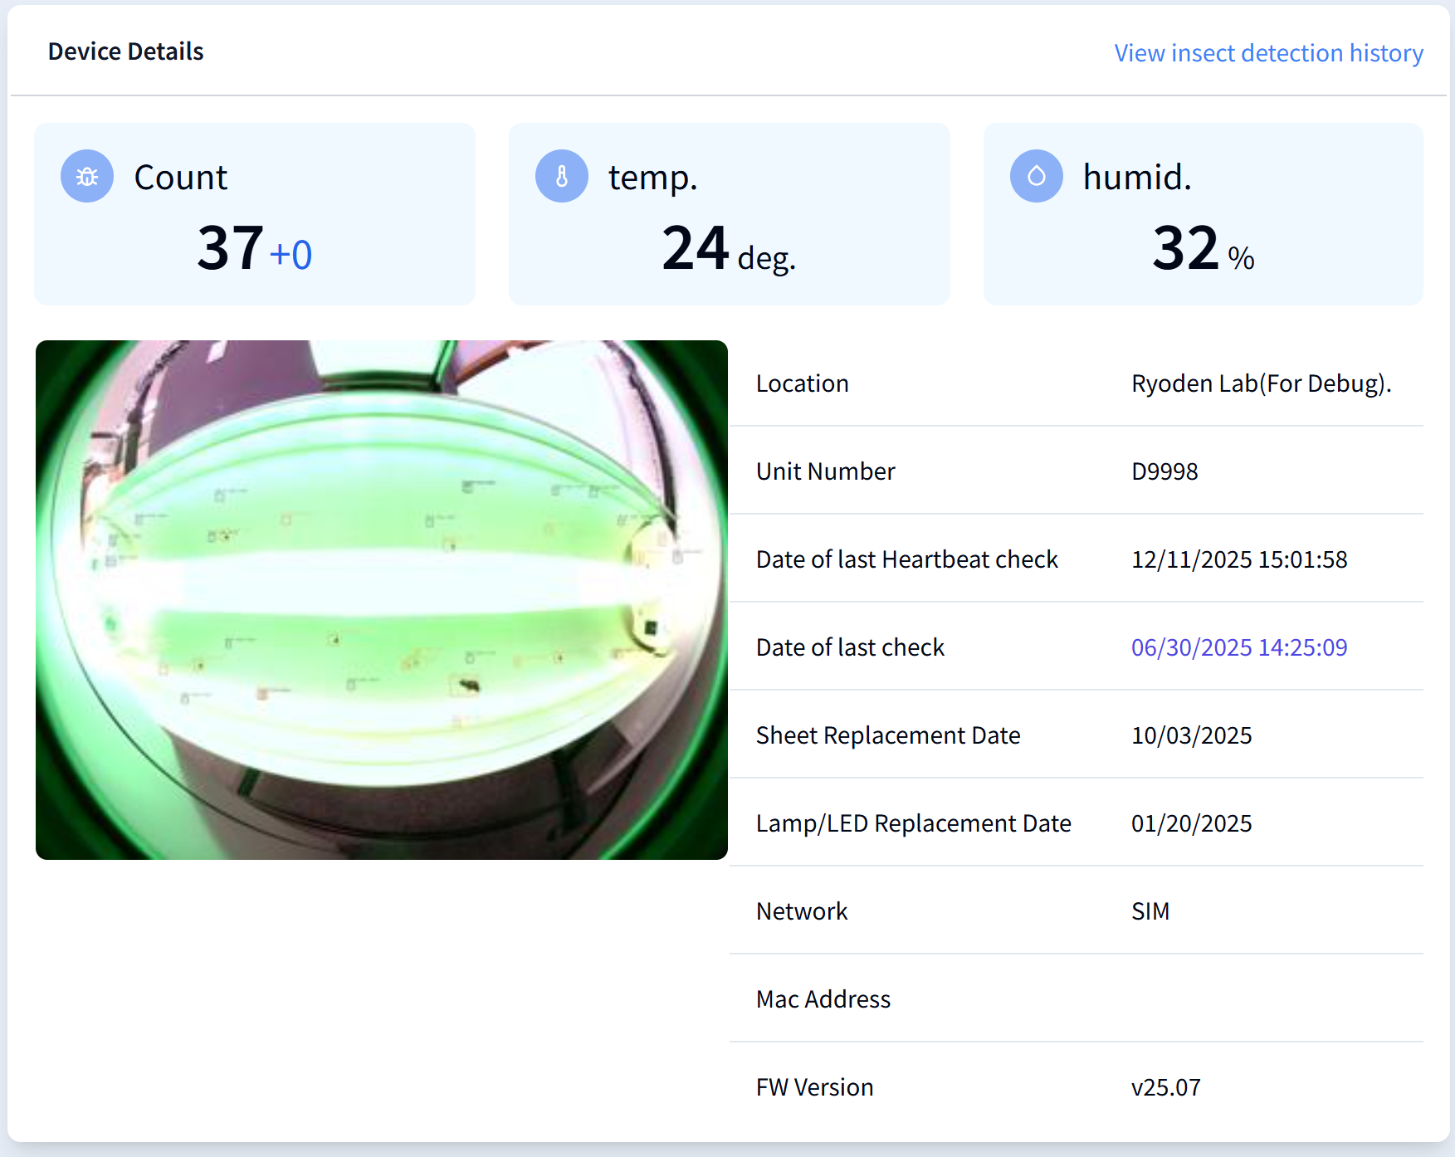Click the thermometer icon beside temp.
1455x1157 pixels.
click(x=562, y=176)
